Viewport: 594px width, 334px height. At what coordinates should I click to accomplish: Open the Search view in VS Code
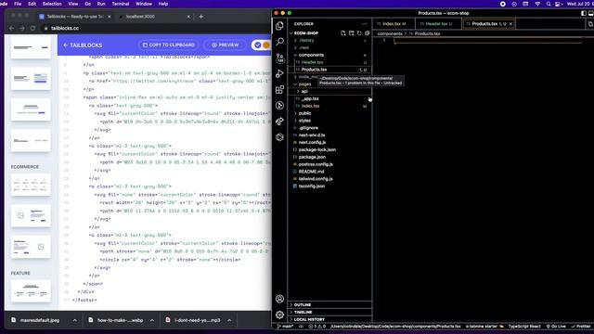pyautogui.click(x=279, y=41)
